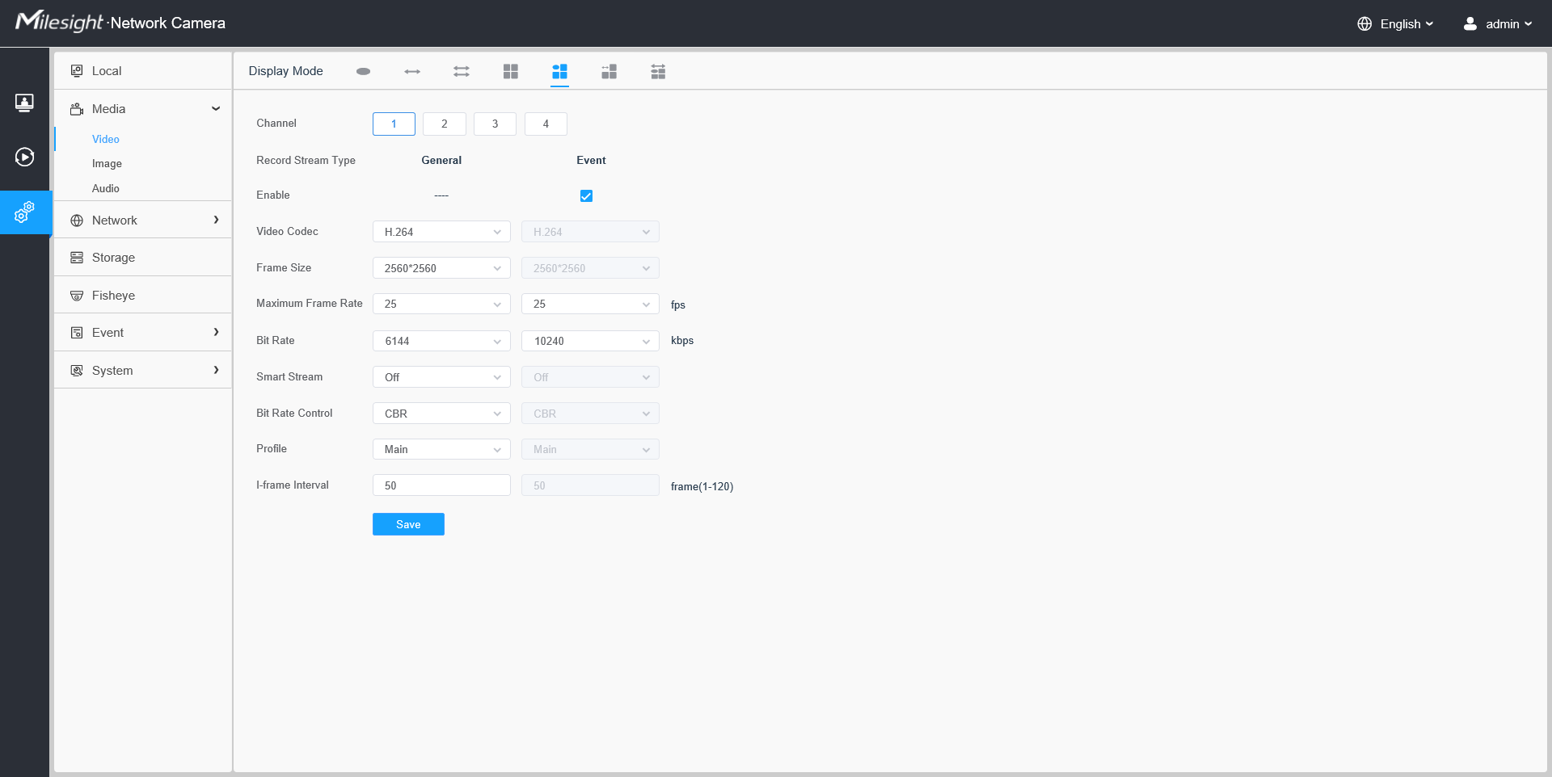Open the General Bit Rate Control CBR dropdown
This screenshot has width=1552, height=777.
pos(441,414)
